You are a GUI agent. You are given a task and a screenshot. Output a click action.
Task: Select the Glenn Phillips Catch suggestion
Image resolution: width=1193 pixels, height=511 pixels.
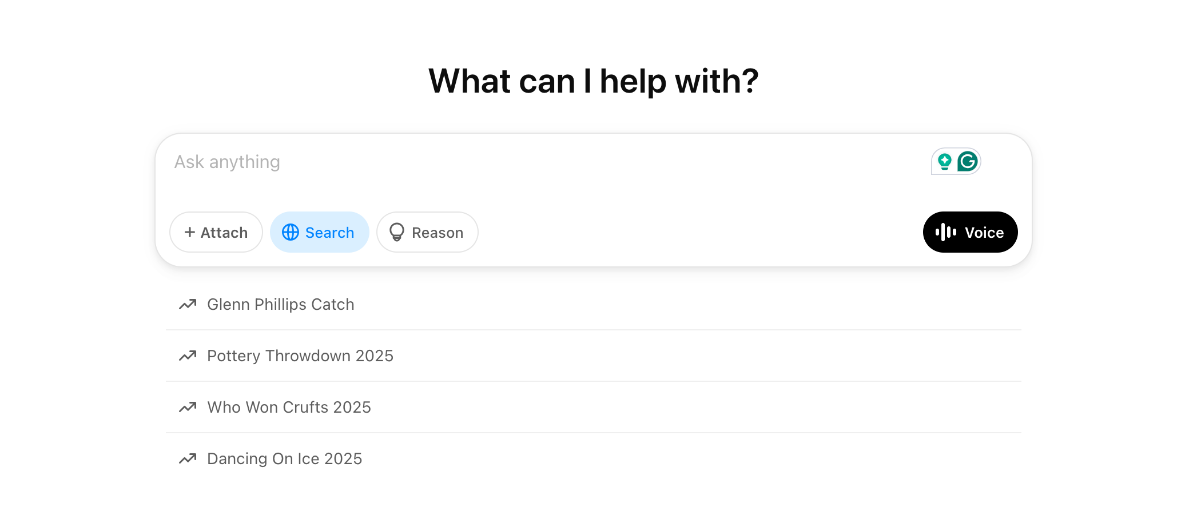coord(280,305)
